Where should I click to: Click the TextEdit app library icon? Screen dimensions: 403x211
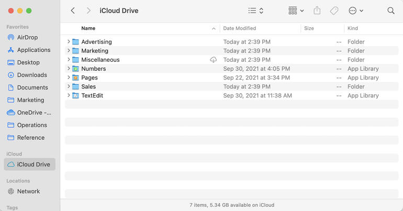coord(75,96)
